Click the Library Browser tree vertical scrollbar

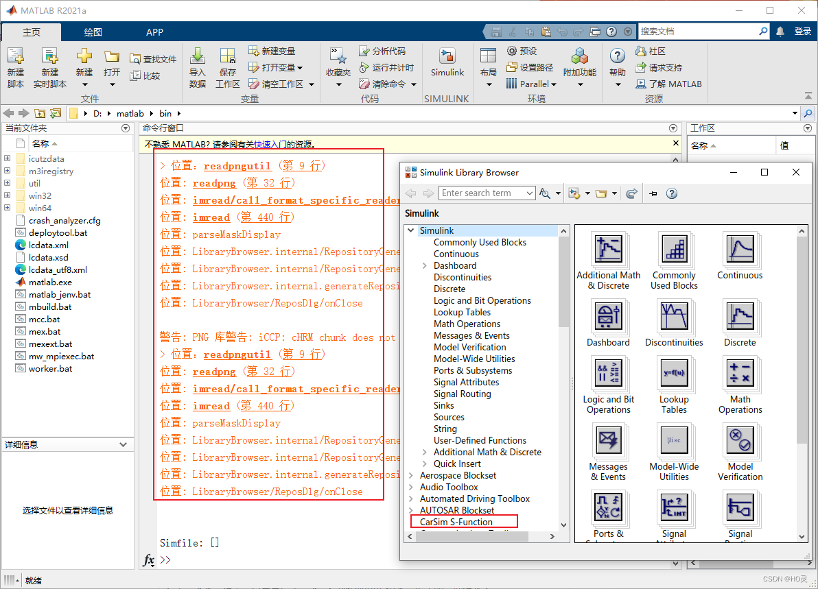tap(563, 281)
